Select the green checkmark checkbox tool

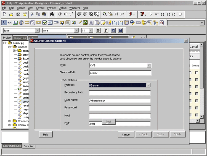click(44, 23)
